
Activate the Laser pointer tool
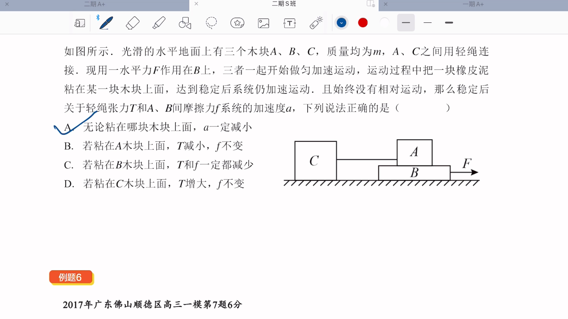point(316,23)
